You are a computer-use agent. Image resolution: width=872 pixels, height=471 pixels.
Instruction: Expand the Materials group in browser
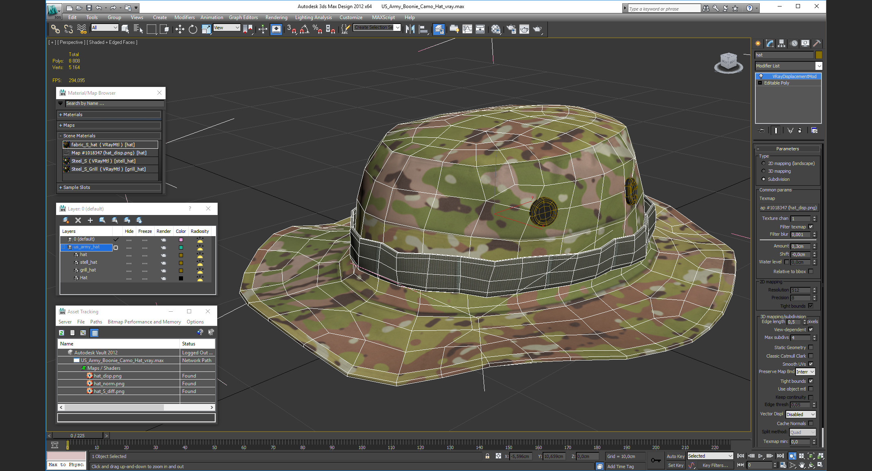(x=110, y=115)
